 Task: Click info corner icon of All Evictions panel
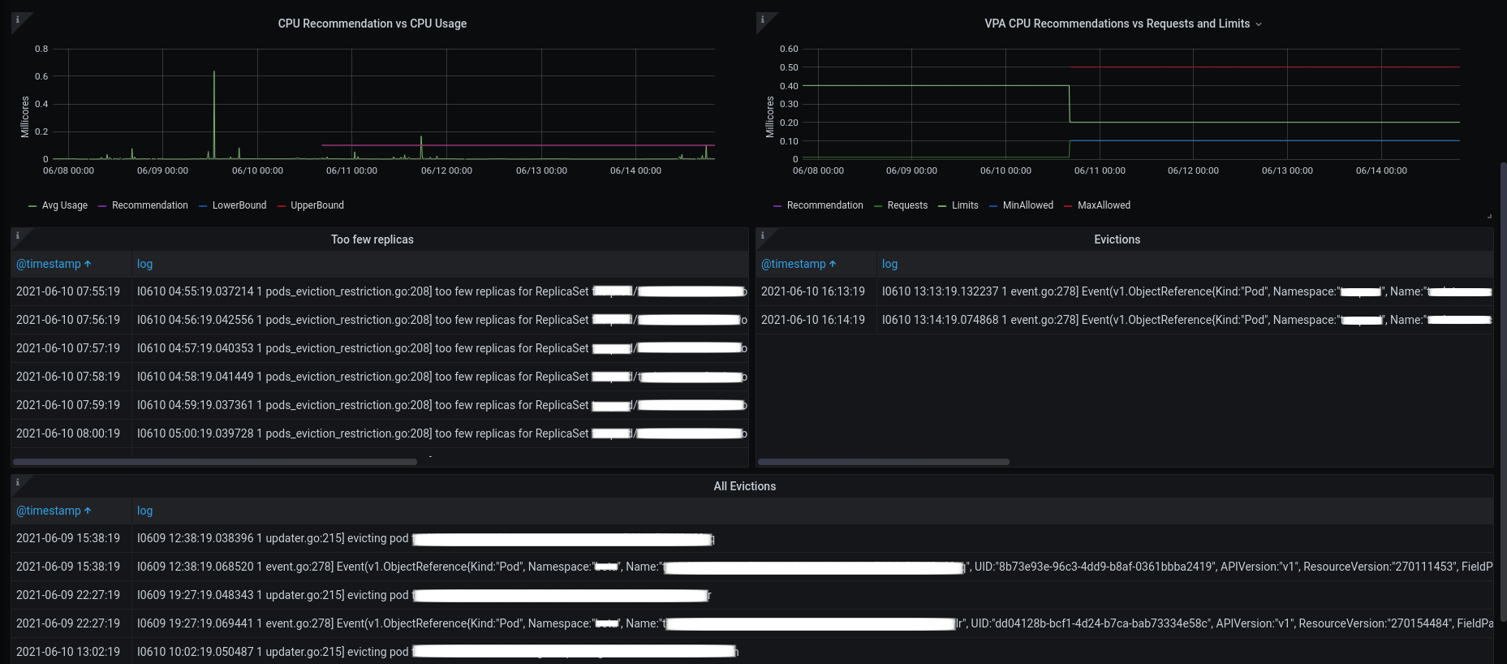coord(18,482)
